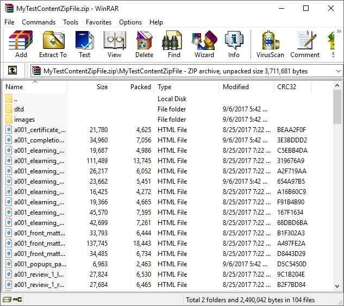Select the a001_review_1_l... file icon
Viewport: 344px width, 306px height.
[9, 274]
